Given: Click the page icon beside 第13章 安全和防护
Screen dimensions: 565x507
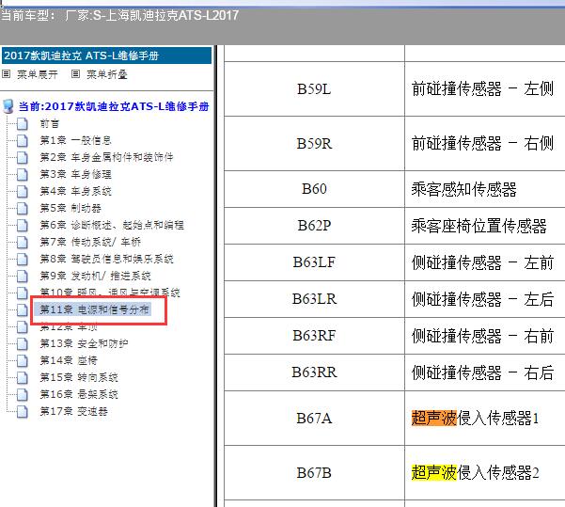Looking at the screenshot, I should (23, 344).
